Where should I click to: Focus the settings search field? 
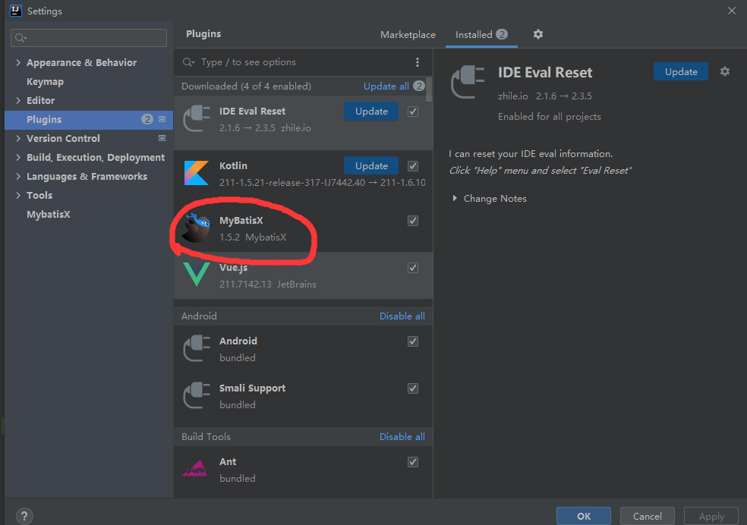coord(89,38)
